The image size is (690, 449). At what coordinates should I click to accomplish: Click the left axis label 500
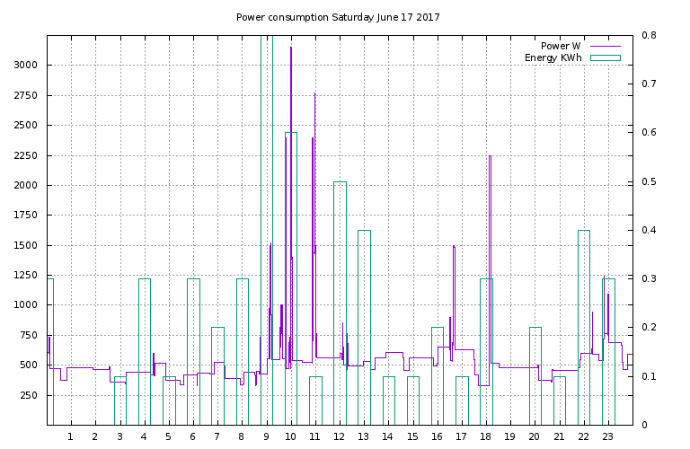point(28,365)
